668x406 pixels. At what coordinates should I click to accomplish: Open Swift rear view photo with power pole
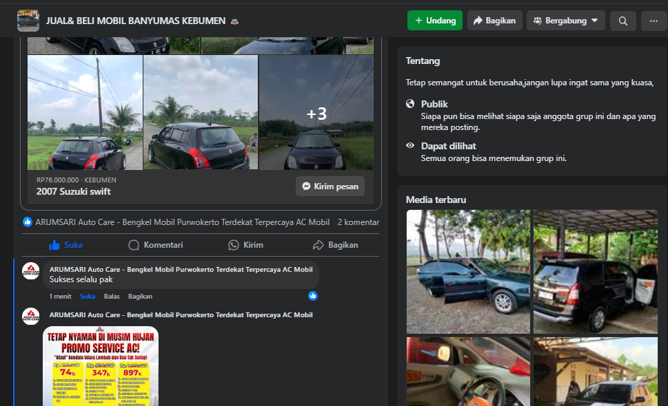pos(85,113)
